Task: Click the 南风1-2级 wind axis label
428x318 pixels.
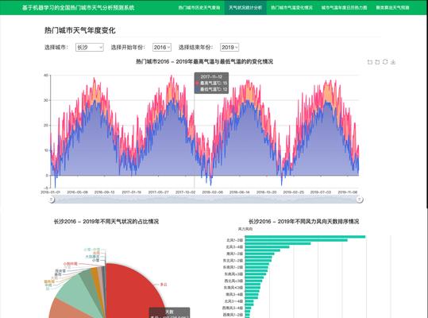Action: point(234,254)
